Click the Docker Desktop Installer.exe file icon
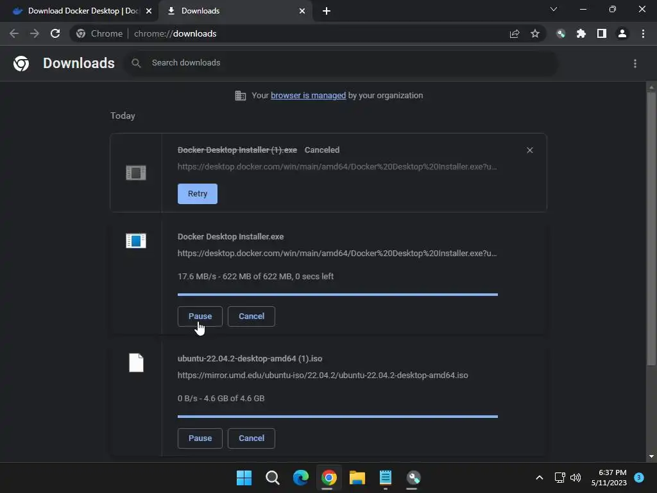 [x=136, y=241]
